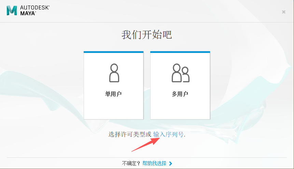Click the single-person silhouette icon
The image size is (294, 169).
[114, 73]
